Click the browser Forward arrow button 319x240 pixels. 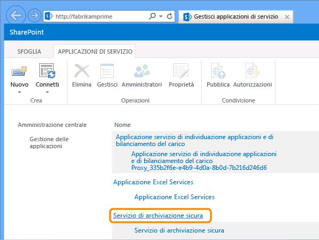pyautogui.click(x=35, y=15)
